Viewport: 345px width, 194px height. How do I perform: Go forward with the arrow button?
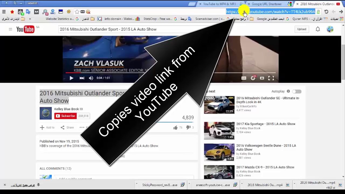[x=334, y=12]
